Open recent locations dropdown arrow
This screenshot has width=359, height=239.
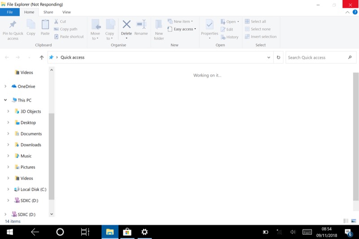point(29,57)
